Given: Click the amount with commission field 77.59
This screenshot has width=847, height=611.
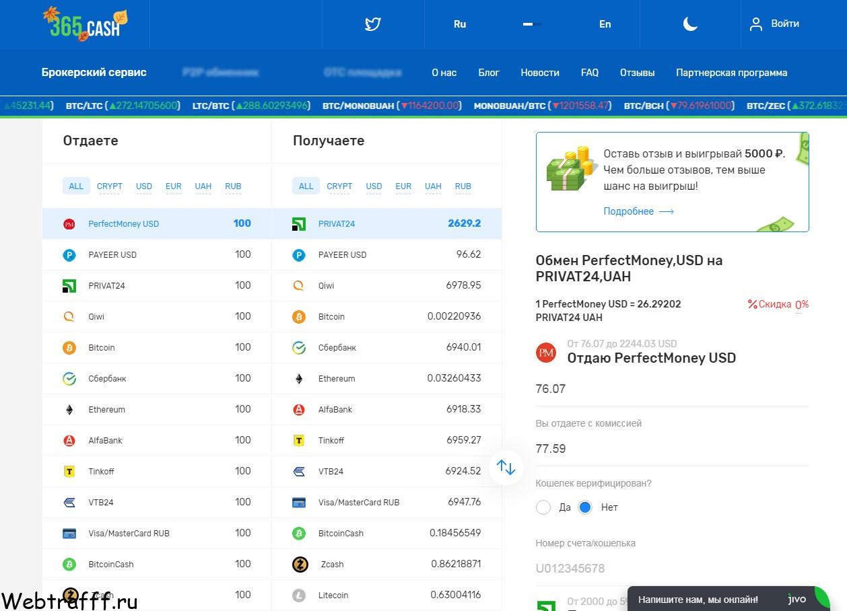Looking at the screenshot, I should pyautogui.click(x=672, y=449).
